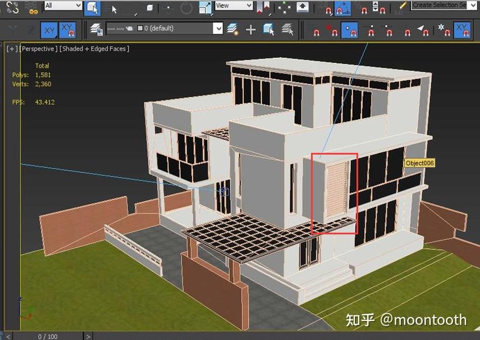480x340 pixels.
Task: Open the View reference coordinate system dropdown
Action: click(233, 6)
